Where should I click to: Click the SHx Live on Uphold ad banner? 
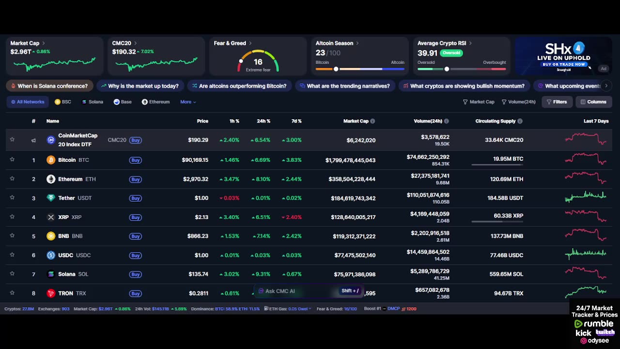click(563, 57)
